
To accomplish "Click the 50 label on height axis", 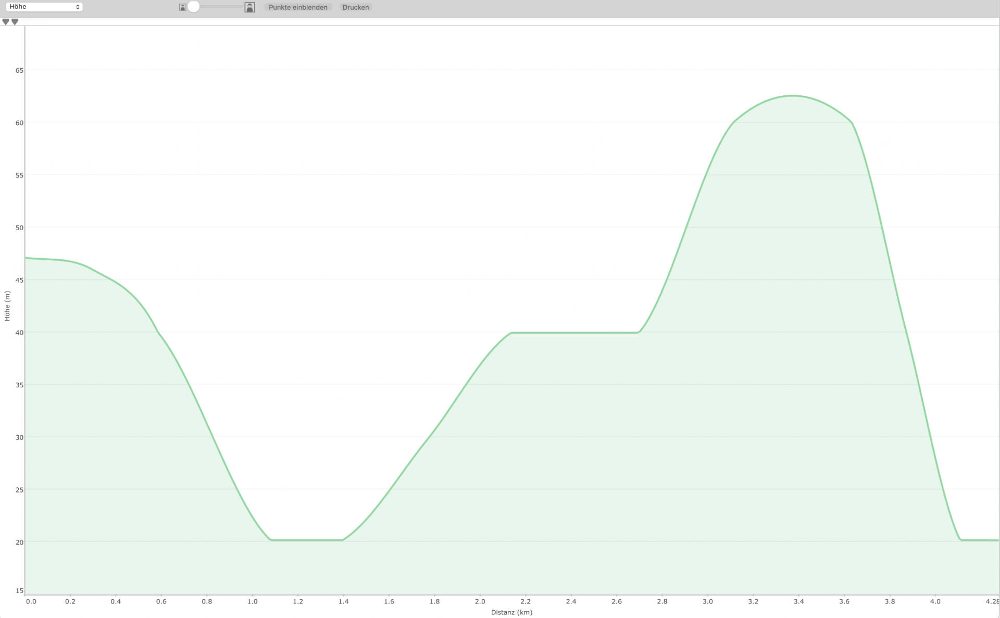I will click(19, 228).
